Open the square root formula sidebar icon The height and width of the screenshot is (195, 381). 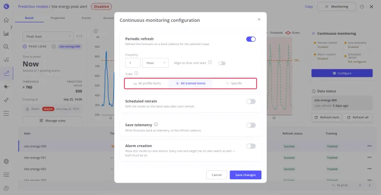(6, 60)
